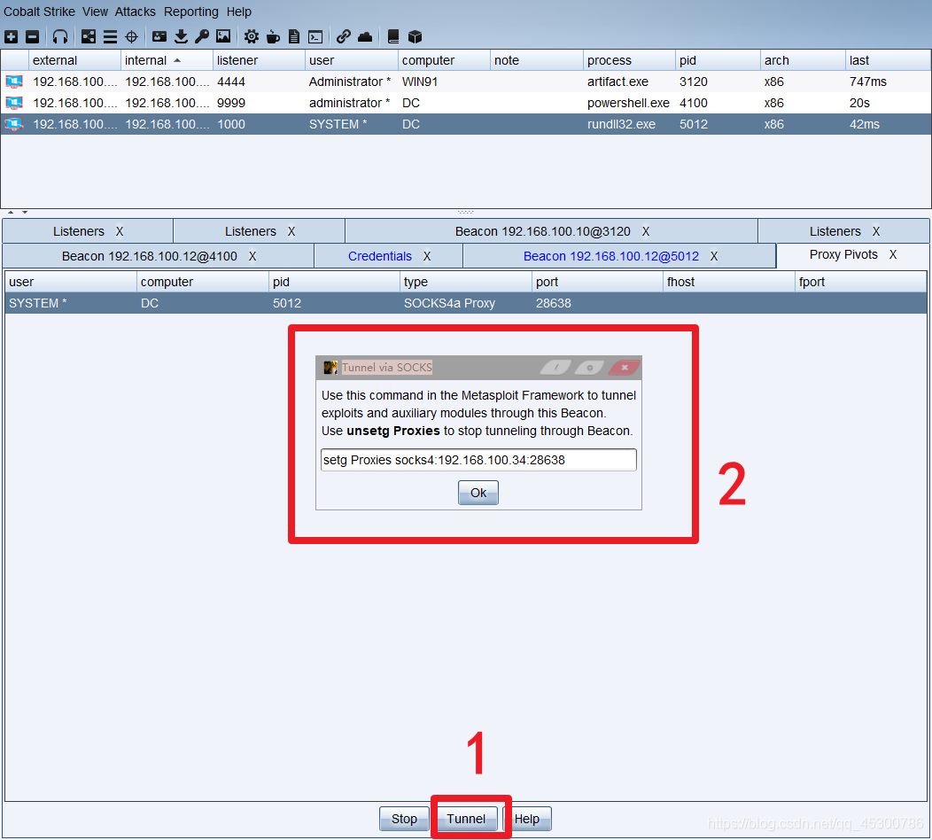
Task: Open the Downloaded Files arrow icon
Action: pyautogui.click(x=181, y=37)
